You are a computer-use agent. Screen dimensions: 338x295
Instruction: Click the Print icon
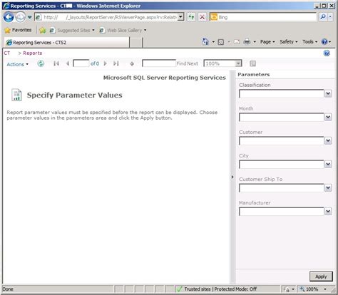pyautogui.click(x=247, y=42)
